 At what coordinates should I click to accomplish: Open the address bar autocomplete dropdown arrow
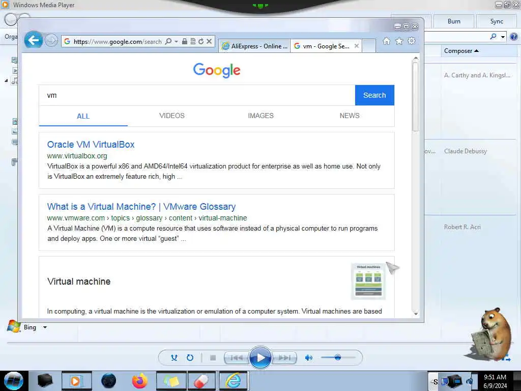176,41
